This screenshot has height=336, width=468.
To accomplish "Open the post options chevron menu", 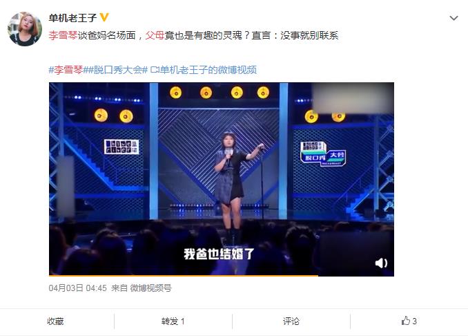I will click(454, 18).
